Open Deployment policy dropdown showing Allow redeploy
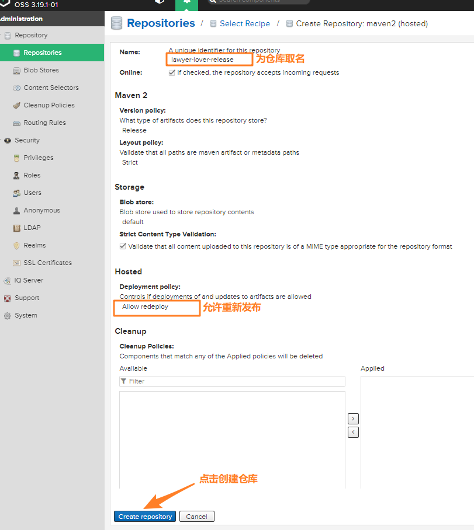The height and width of the screenshot is (530, 474). pyautogui.click(x=157, y=307)
